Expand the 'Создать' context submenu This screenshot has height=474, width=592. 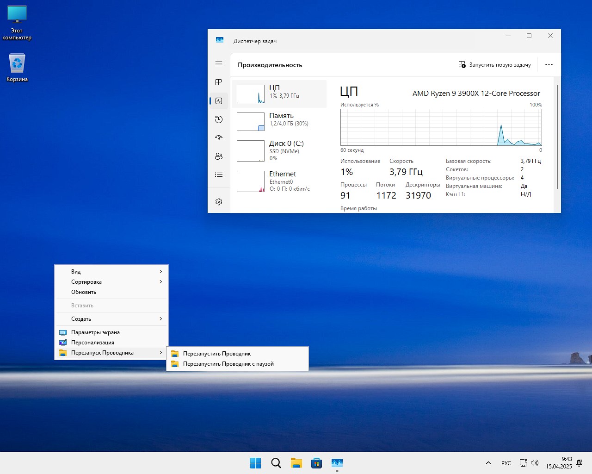(111, 319)
